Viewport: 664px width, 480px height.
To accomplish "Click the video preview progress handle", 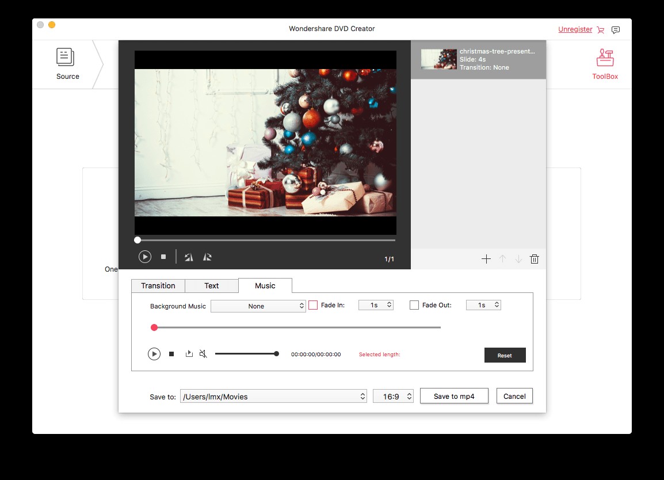I will pos(138,240).
